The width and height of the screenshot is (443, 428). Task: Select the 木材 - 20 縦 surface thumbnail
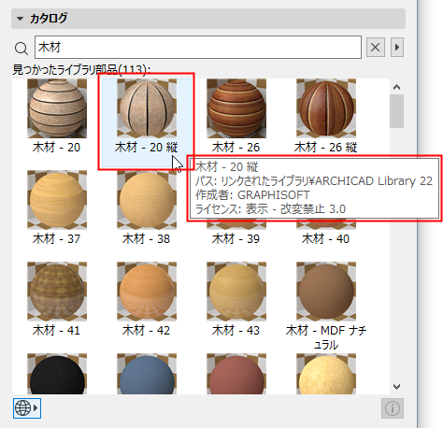pos(147,108)
